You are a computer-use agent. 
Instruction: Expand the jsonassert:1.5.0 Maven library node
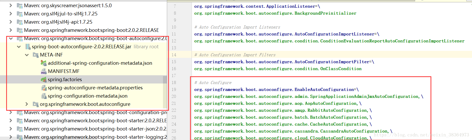point(11,5)
